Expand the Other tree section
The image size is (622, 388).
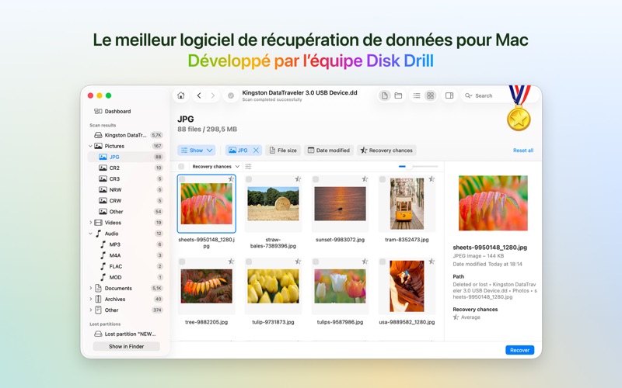click(x=90, y=310)
